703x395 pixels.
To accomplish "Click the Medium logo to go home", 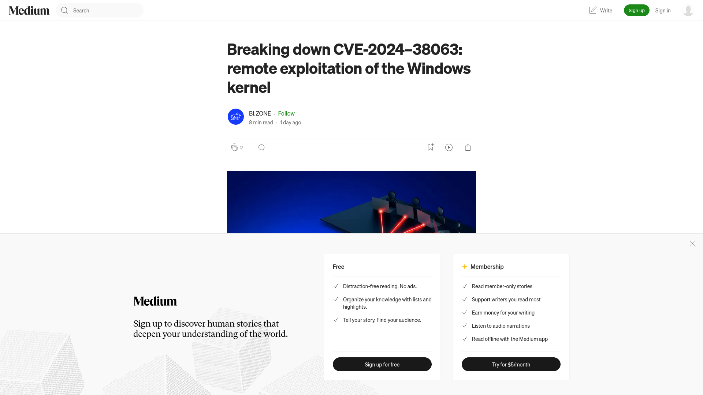I will pos(29,10).
